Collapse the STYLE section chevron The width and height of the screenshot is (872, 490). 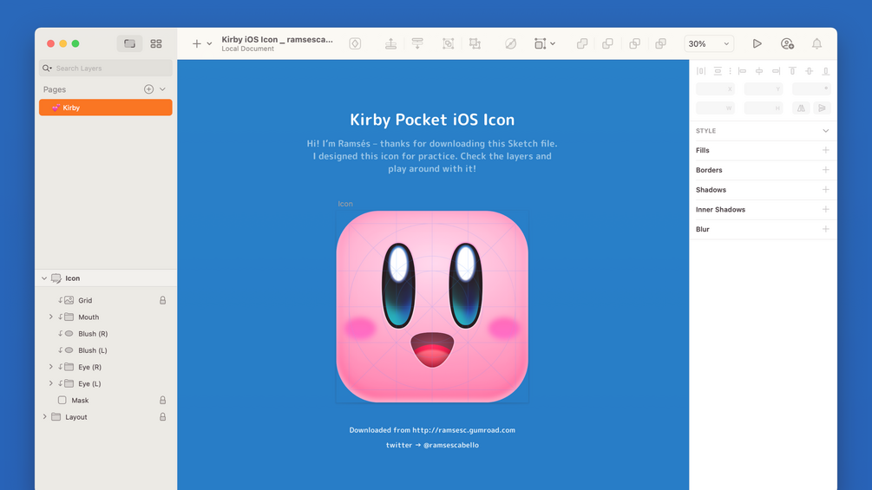826,131
